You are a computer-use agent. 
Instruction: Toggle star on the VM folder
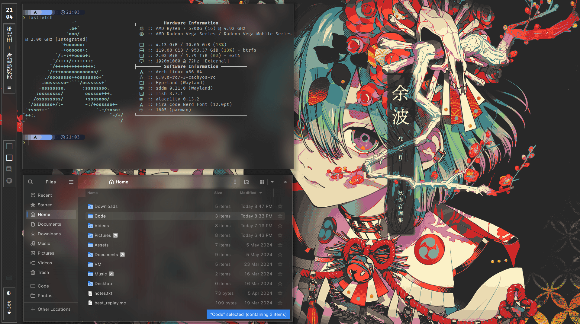(x=280, y=264)
